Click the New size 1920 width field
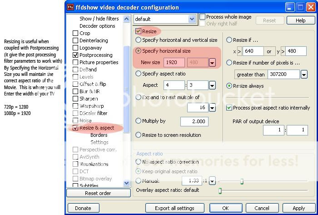318x215 pixels. click(174, 62)
